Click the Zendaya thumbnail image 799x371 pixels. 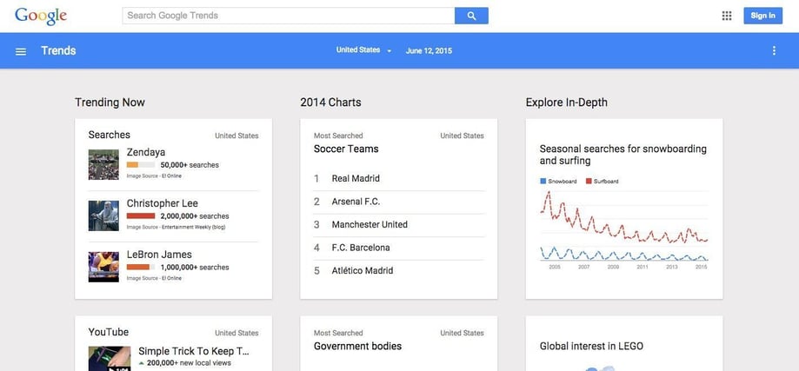click(103, 164)
